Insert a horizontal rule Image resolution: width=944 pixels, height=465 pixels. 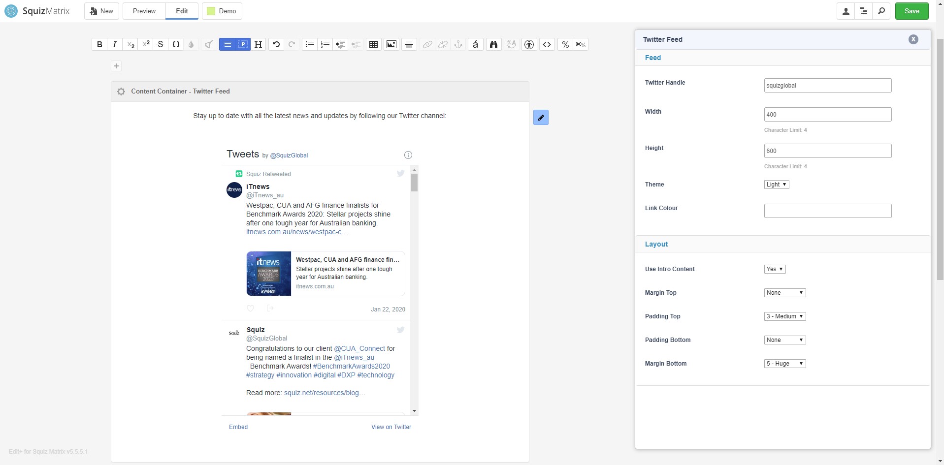409,44
